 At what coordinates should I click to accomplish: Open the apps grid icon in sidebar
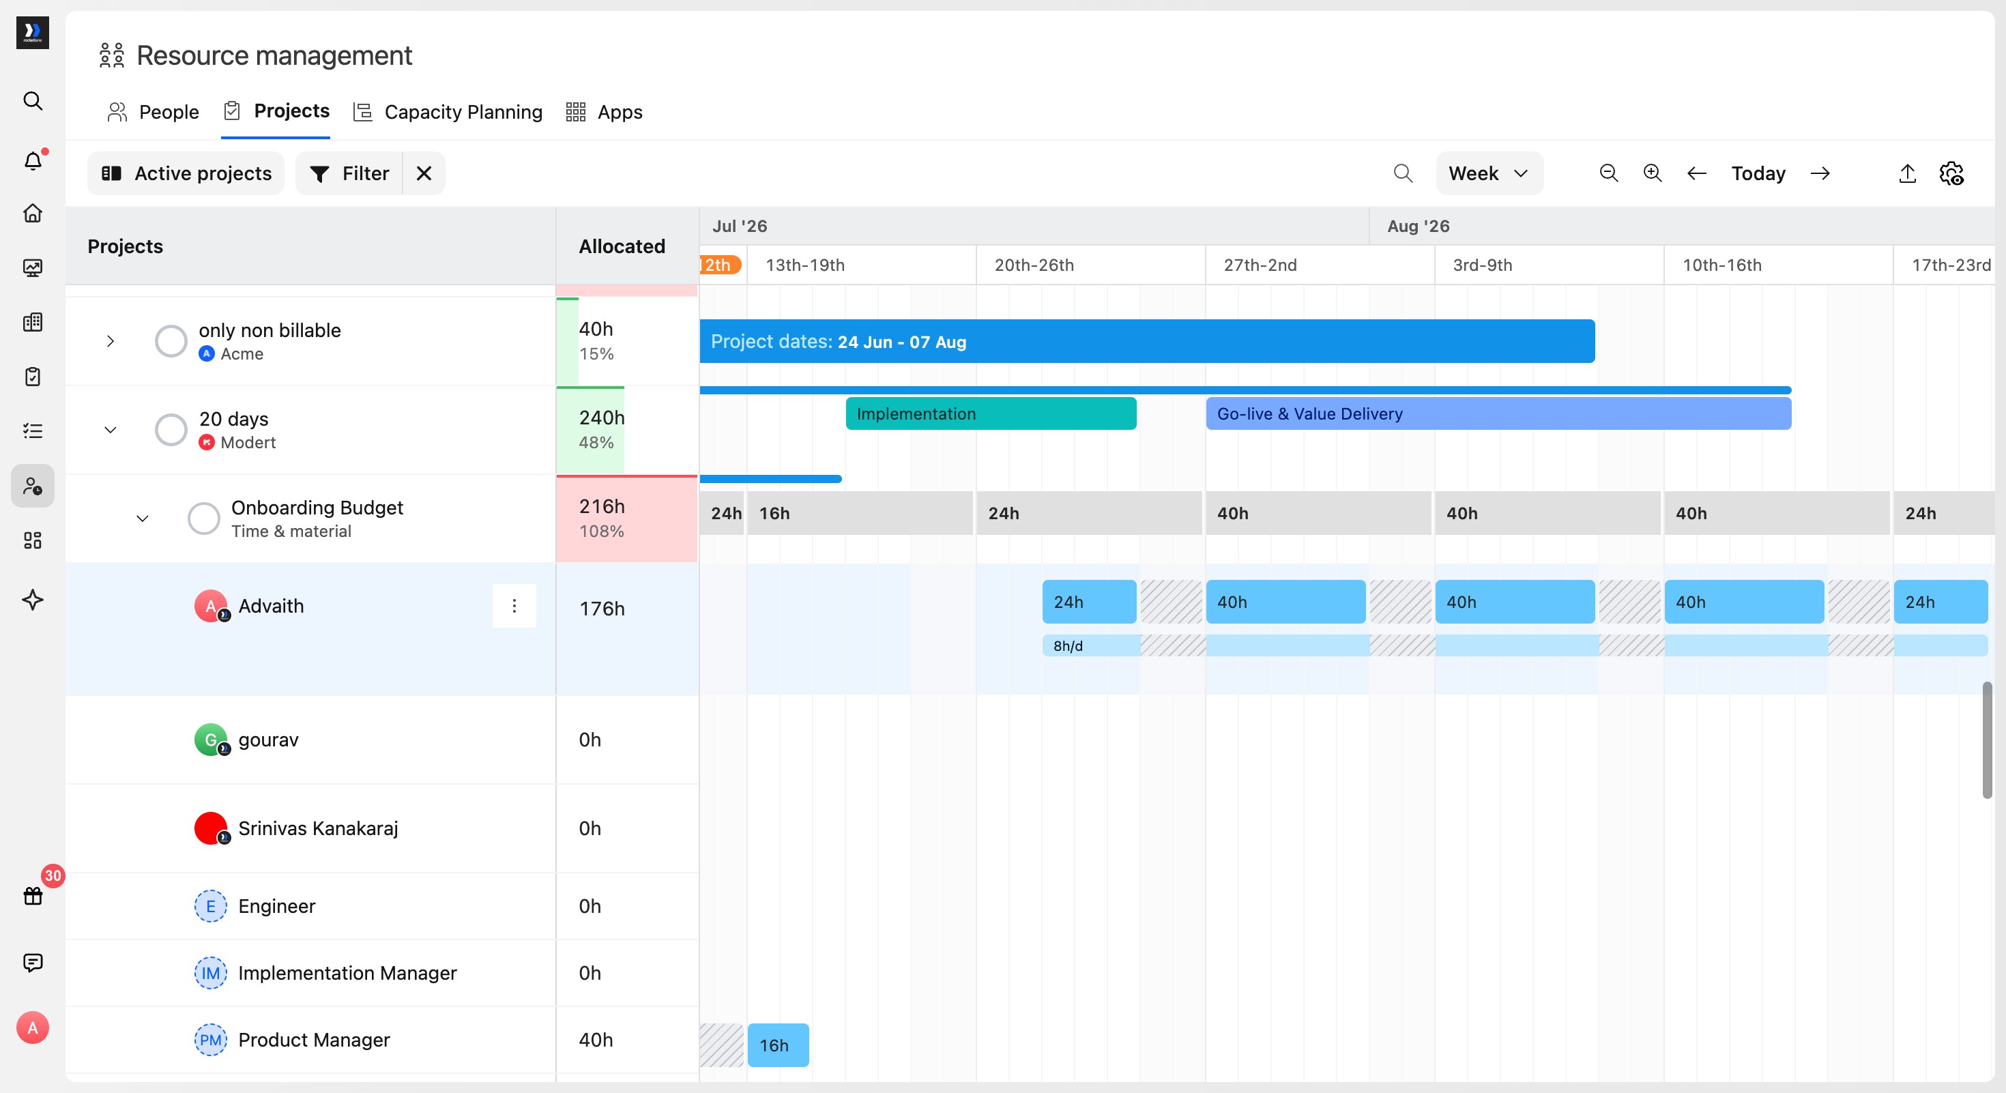[x=33, y=540]
